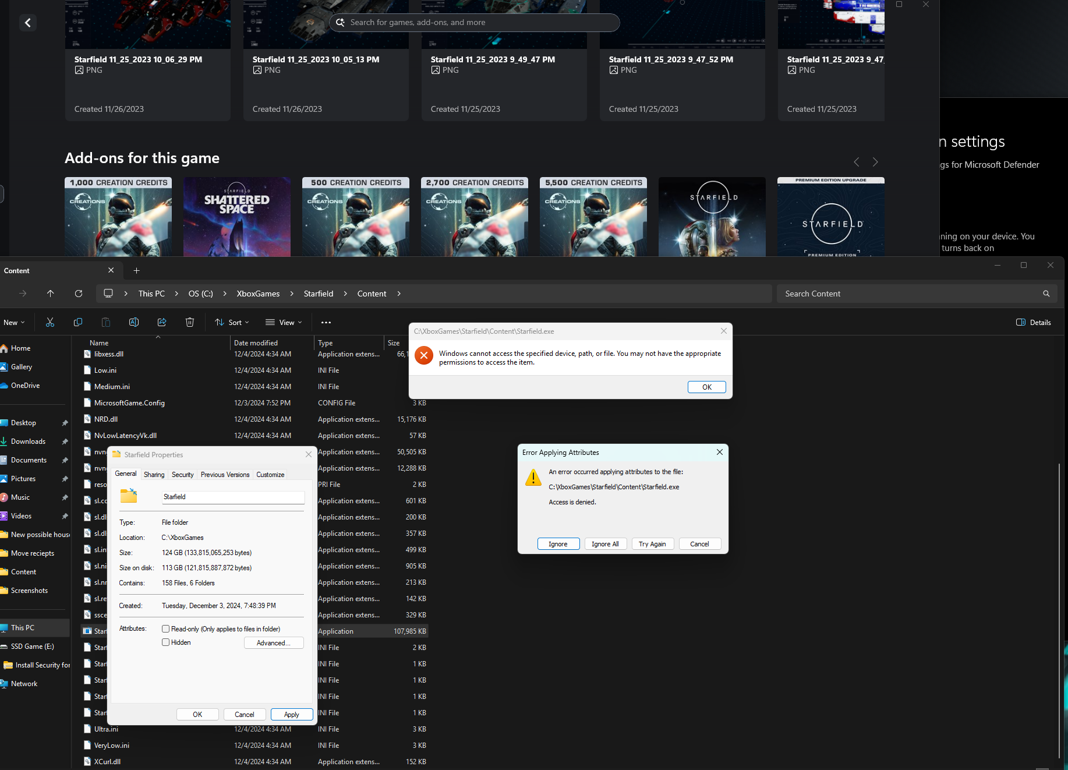Expand chevron after Content in address bar

coord(399,294)
